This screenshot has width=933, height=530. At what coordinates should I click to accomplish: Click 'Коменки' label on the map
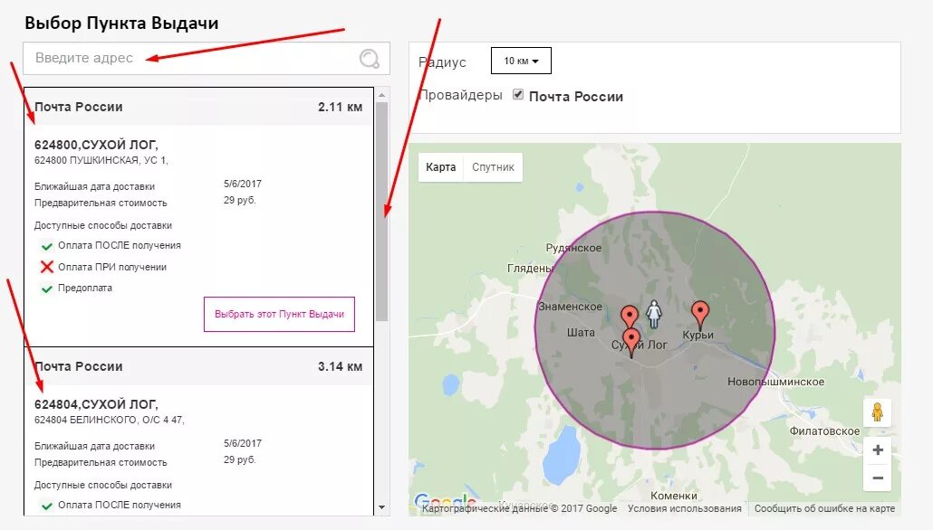coord(674,496)
